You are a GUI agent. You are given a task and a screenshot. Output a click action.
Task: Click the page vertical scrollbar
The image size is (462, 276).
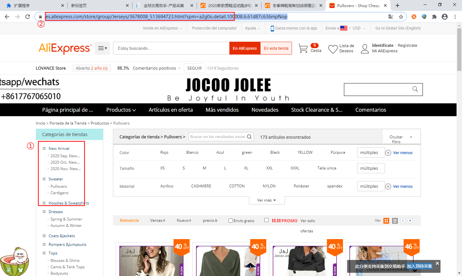coord(459,50)
